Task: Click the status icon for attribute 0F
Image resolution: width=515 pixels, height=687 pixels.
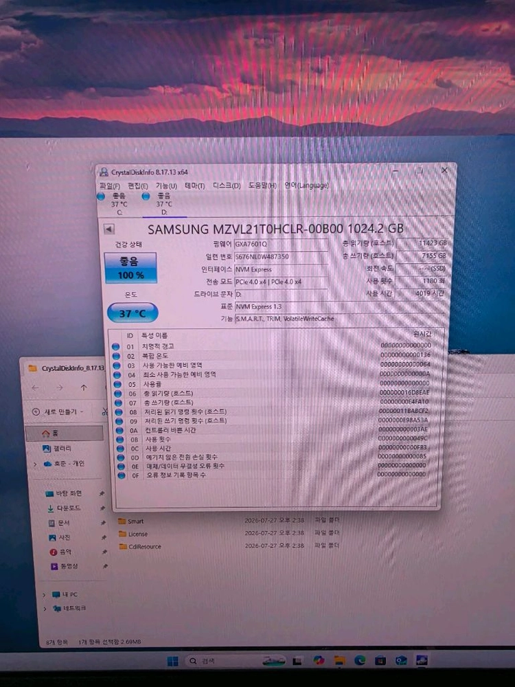Action: [x=122, y=475]
